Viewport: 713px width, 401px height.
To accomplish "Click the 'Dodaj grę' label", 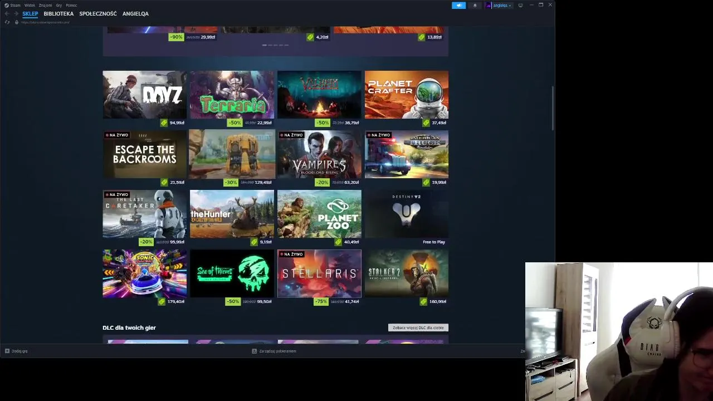I will [x=19, y=351].
